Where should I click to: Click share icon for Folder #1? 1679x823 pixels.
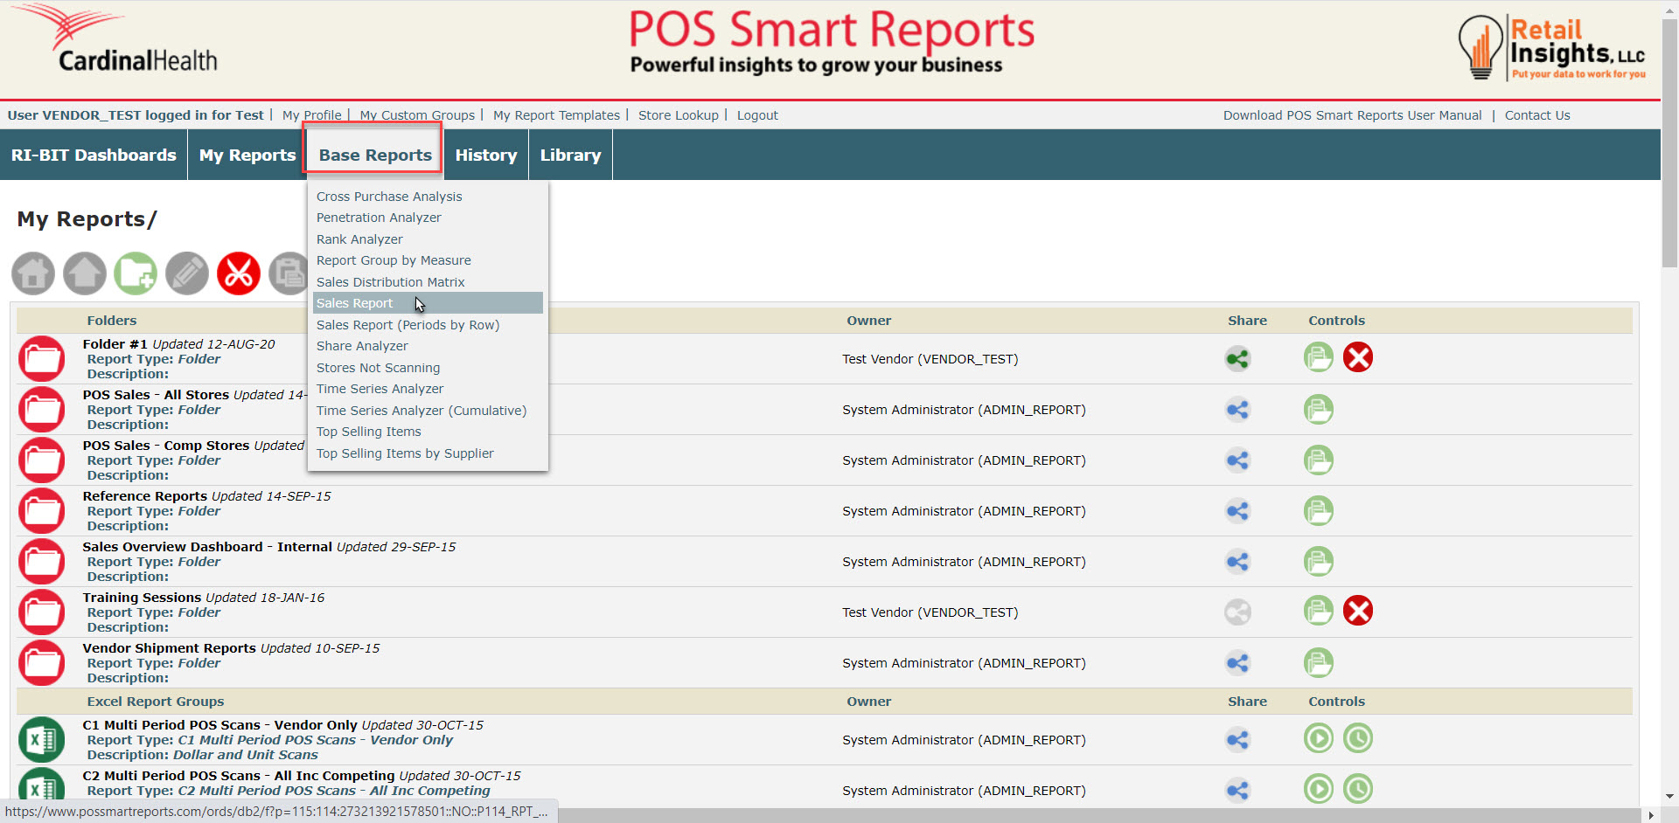pos(1237,359)
